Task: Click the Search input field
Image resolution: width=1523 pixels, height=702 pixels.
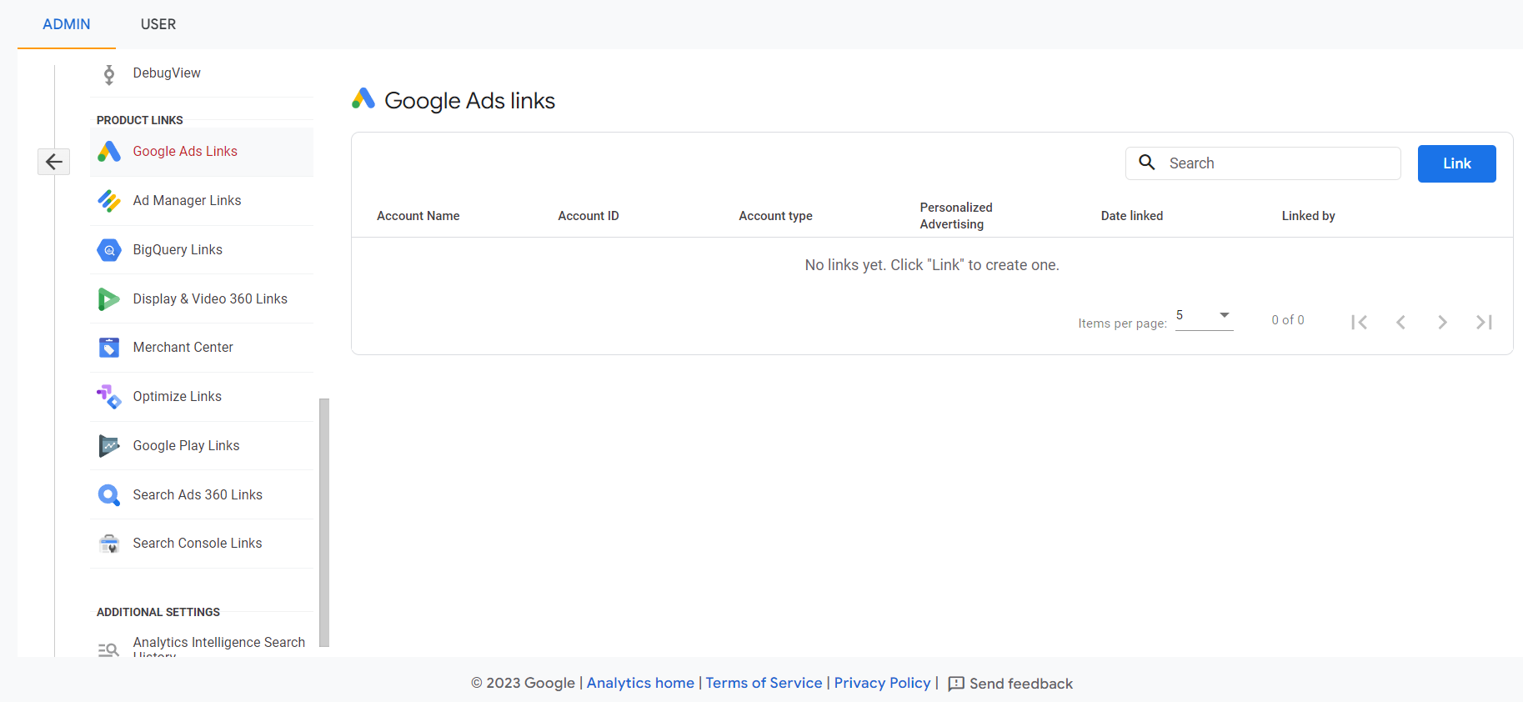Action: tap(1263, 163)
